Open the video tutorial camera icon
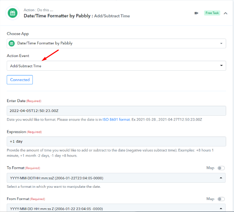 pos(196,13)
